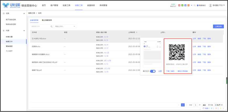This screenshot has width=228, height=112.
Task: Open the 筛选上传人 dropdown
Action: coord(65,26)
